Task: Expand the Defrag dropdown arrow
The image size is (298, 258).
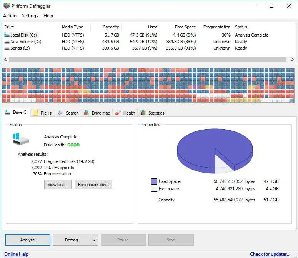Action: (x=94, y=240)
